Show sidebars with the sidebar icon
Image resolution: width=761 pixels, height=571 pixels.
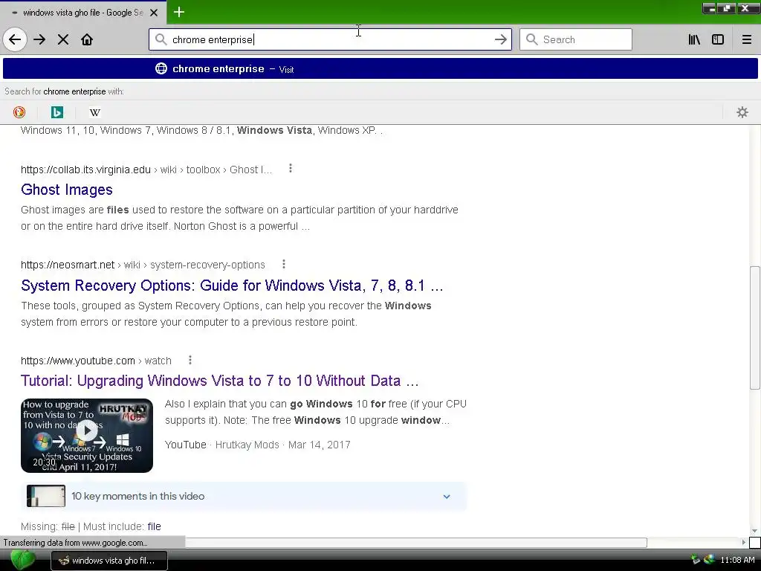718,40
